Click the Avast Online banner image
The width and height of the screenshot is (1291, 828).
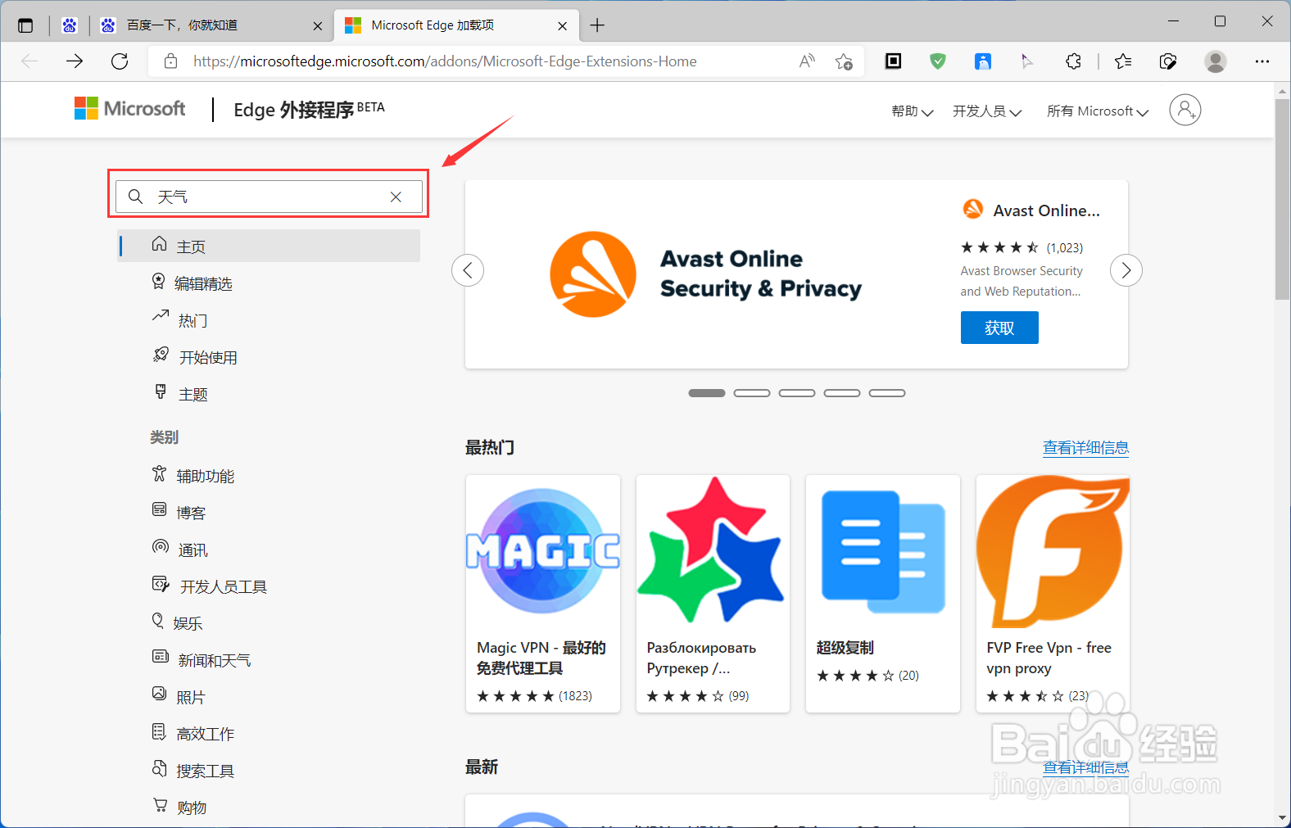pyautogui.click(x=704, y=274)
